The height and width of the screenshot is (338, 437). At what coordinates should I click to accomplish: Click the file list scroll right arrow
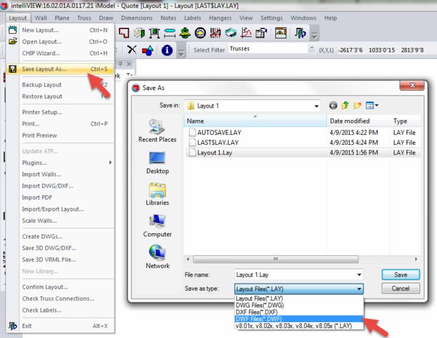coord(416,259)
